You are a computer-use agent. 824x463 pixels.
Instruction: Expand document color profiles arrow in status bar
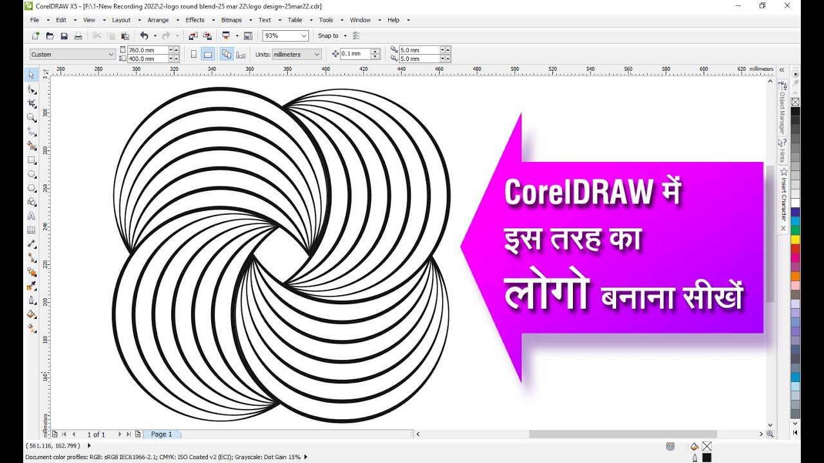tap(306, 457)
